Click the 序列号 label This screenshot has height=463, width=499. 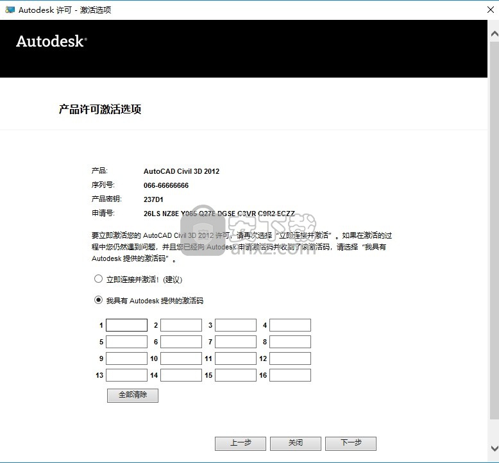(x=103, y=185)
